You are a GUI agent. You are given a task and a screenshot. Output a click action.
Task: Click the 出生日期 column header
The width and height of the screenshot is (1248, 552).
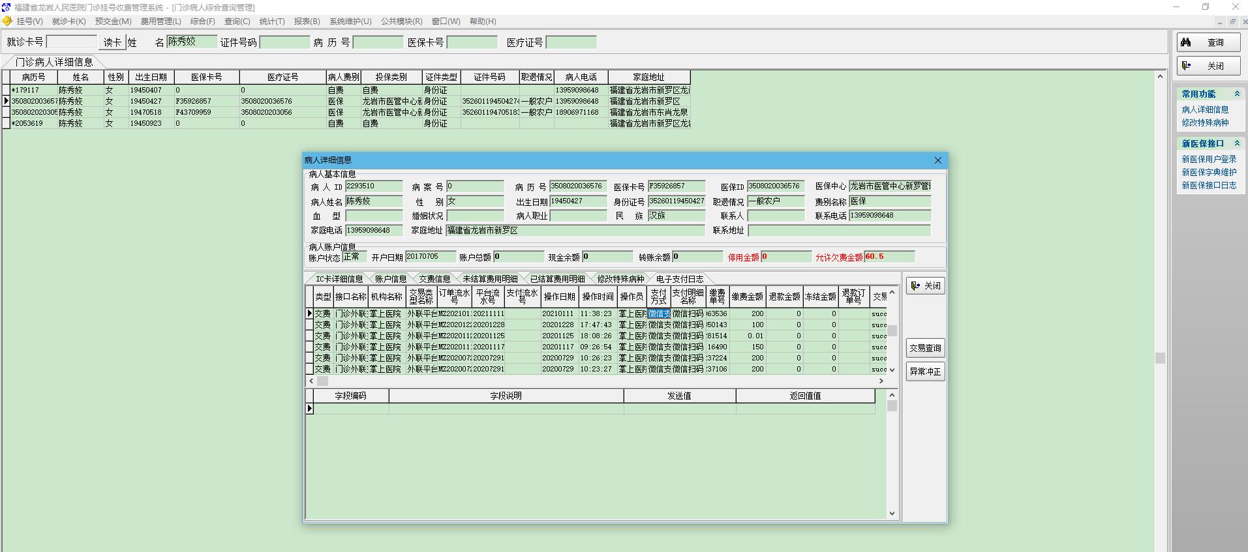[151, 77]
